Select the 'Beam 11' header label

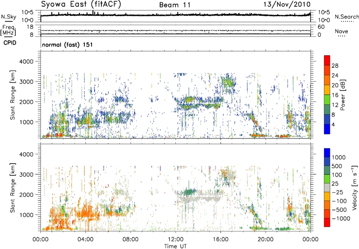[175, 5]
